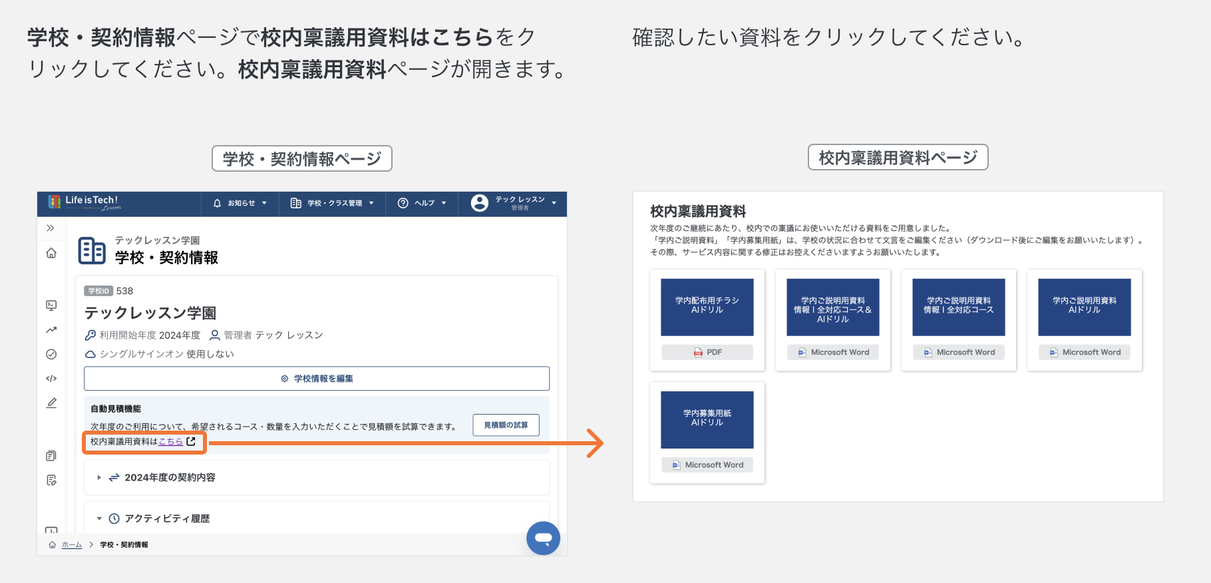Click the key icon by 利用開始年度
Screen dimensions: 1211x583
point(90,335)
